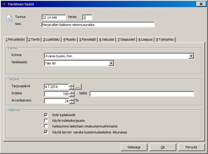The height and width of the screenshot is (154, 208).
Task: Go to the 3 Luokittelu tab
Action: click(x=51, y=39)
